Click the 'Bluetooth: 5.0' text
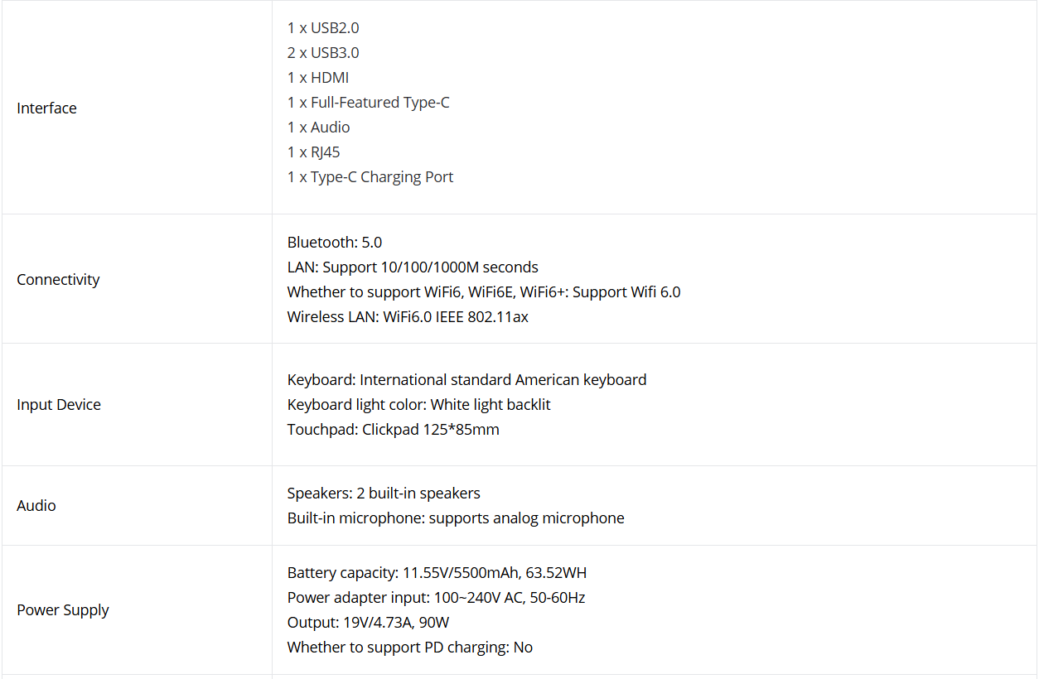This screenshot has width=1039, height=679. (335, 243)
